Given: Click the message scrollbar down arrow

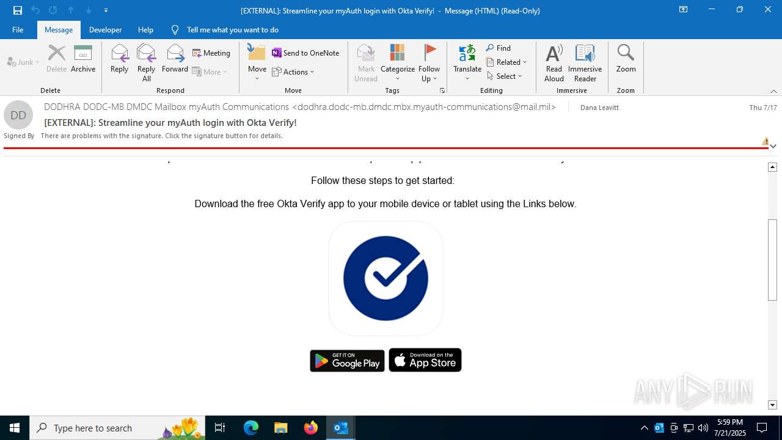Looking at the screenshot, I should tap(773, 405).
